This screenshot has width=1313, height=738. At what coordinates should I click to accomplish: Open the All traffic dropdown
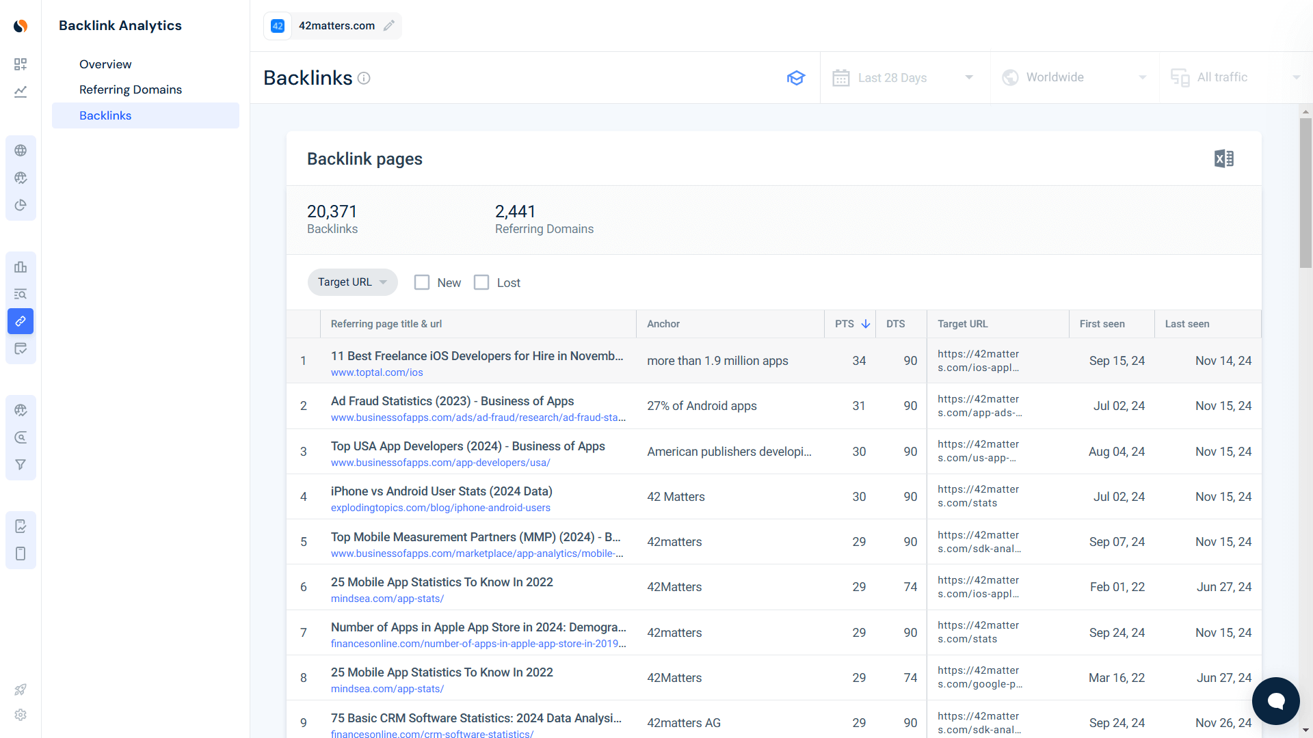[1236, 78]
